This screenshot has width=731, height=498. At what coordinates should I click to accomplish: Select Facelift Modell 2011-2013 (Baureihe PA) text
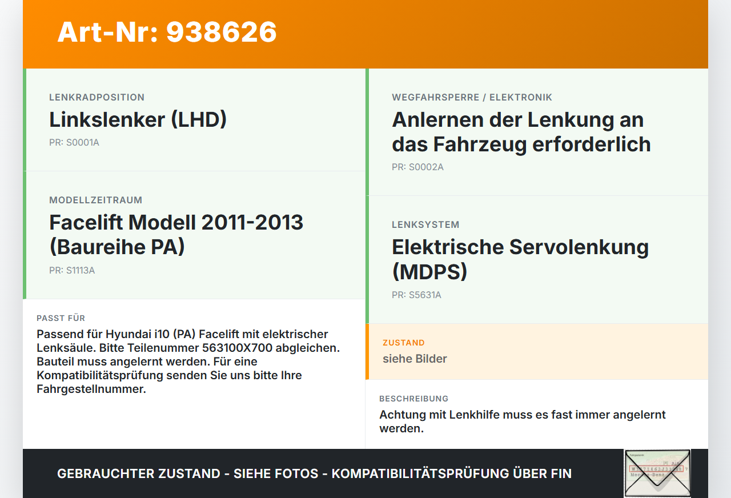pyautogui.click(x=176, y=235)
